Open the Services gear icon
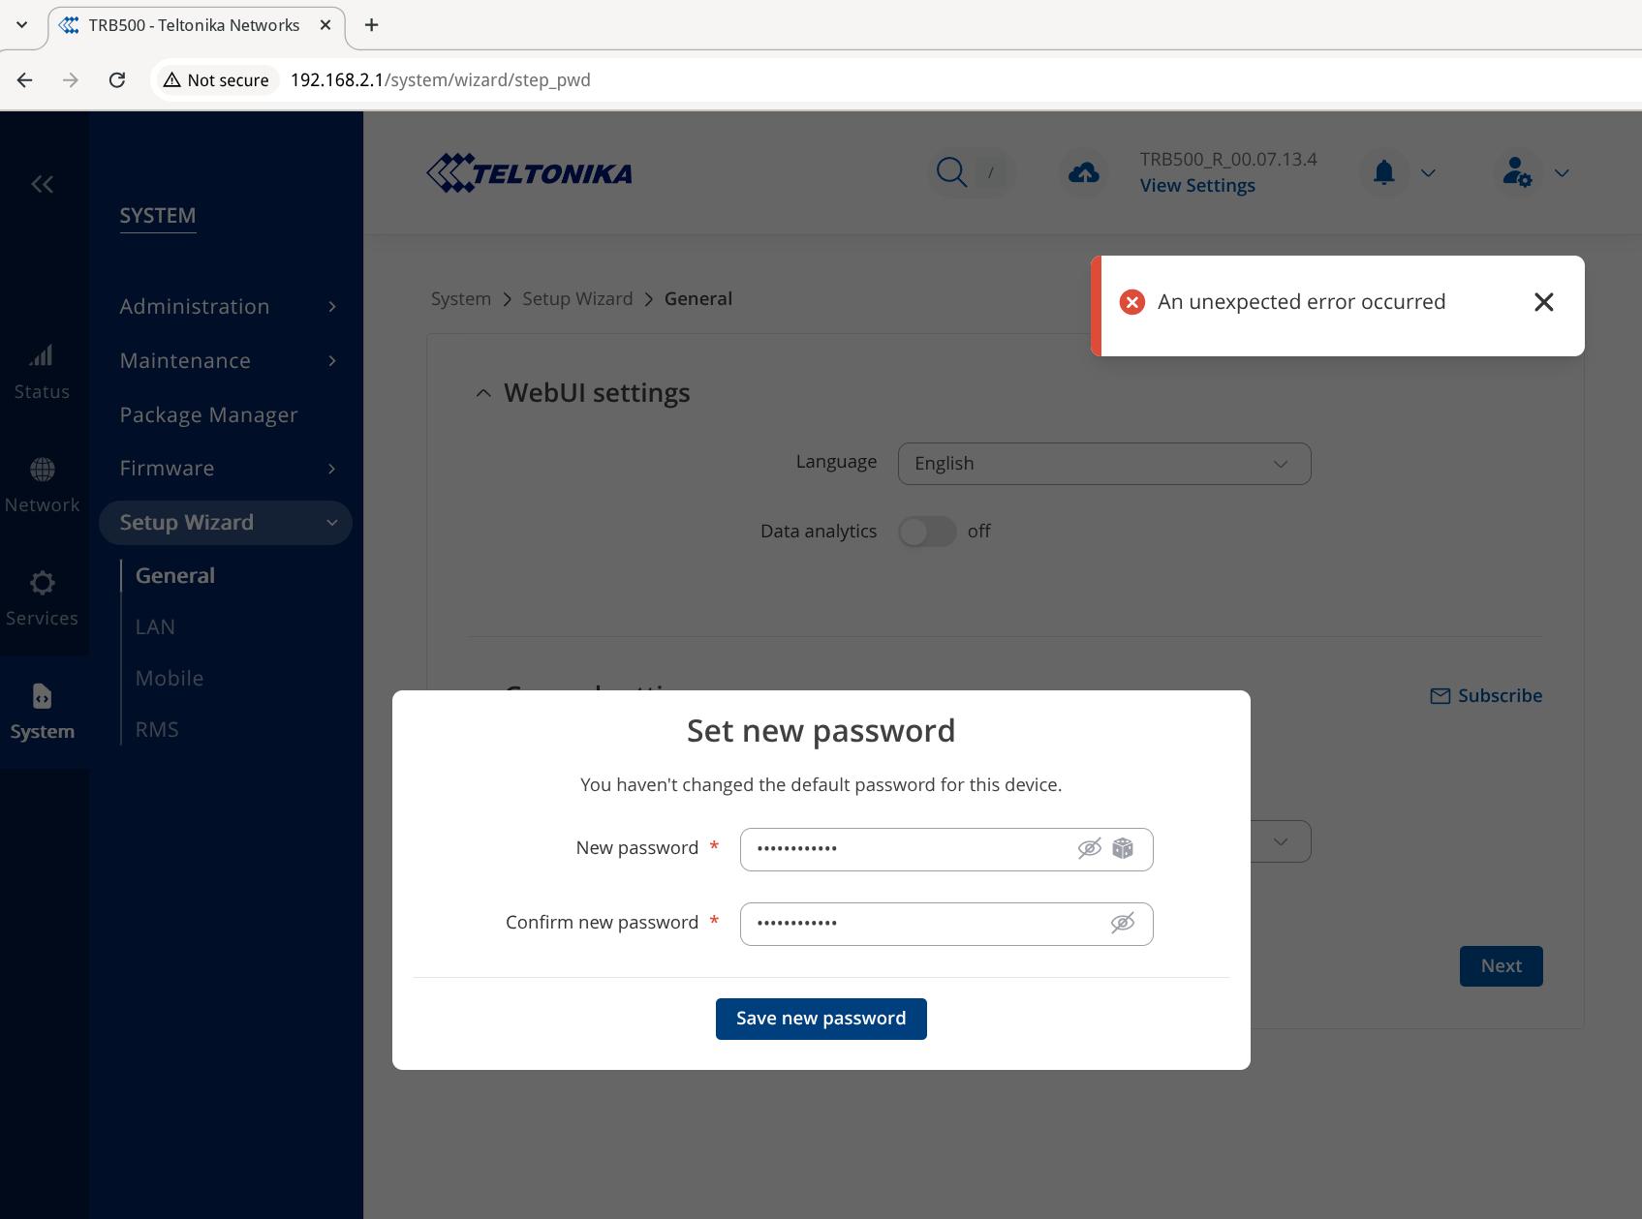1642x1219 pixels. [42, 583]
